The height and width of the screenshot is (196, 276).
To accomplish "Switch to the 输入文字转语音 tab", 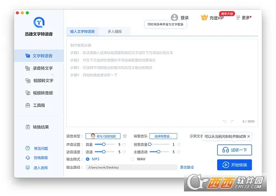I will point(83,31).
